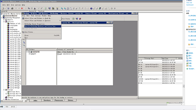Collapse the Storage tree node
This screenshot has height=110, width=196.
(4, 90)
